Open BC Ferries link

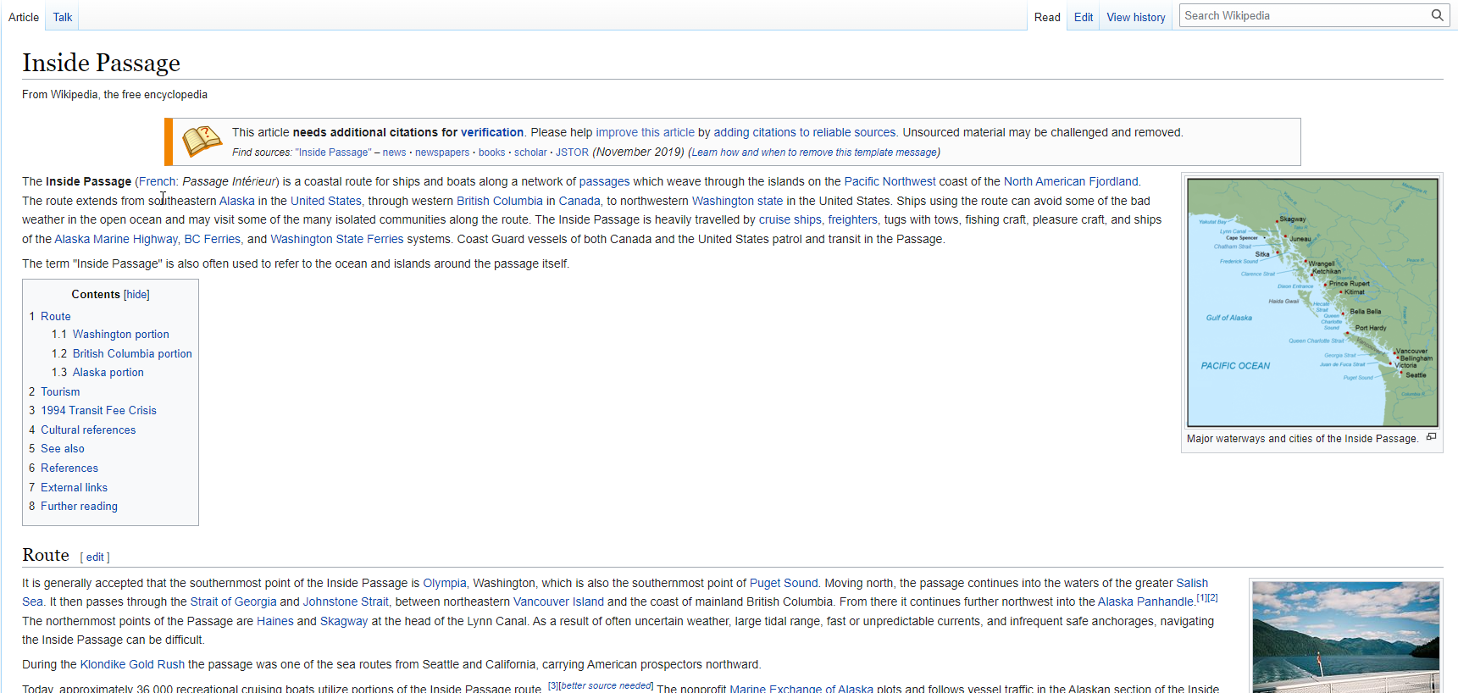(x=213, y=239)
